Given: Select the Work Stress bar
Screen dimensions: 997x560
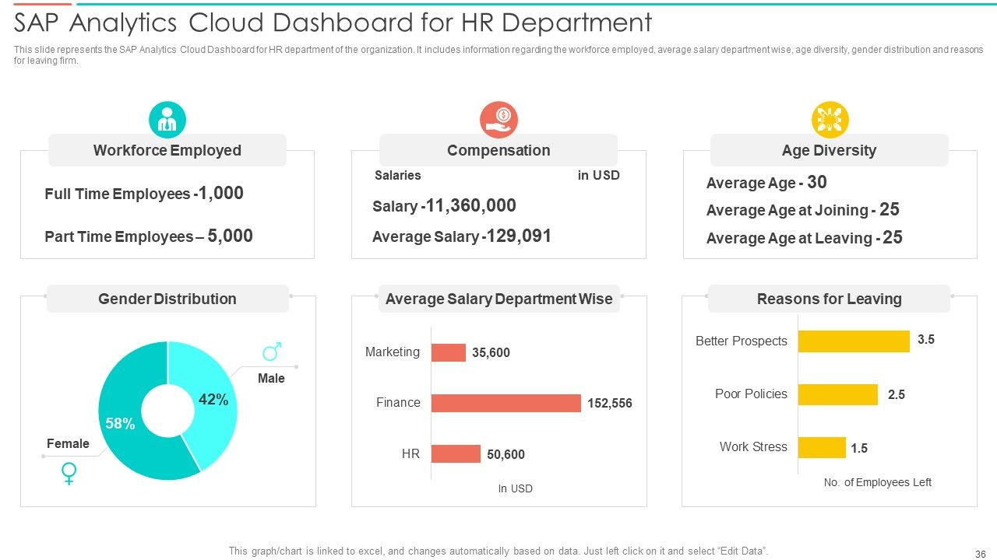Looking at the screenshot, I should [822, 447].
